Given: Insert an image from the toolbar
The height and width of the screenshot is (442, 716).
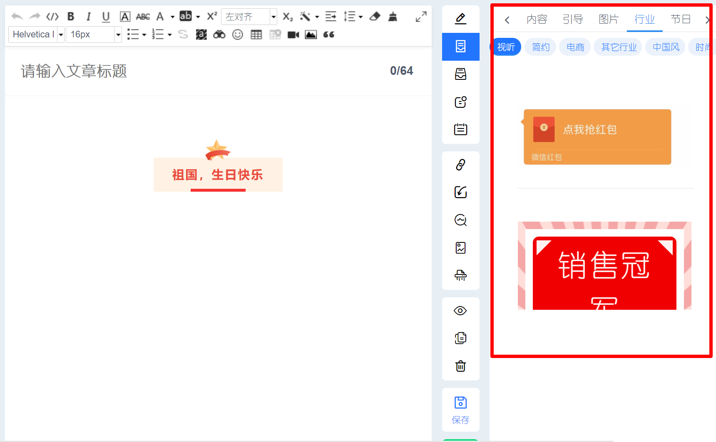Looking at the screenshot, I should click(x=311, y=35).
